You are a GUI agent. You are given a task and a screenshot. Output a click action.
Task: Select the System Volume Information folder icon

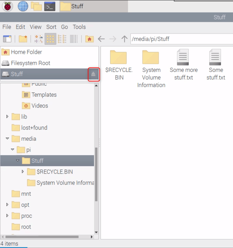[151, 69]
